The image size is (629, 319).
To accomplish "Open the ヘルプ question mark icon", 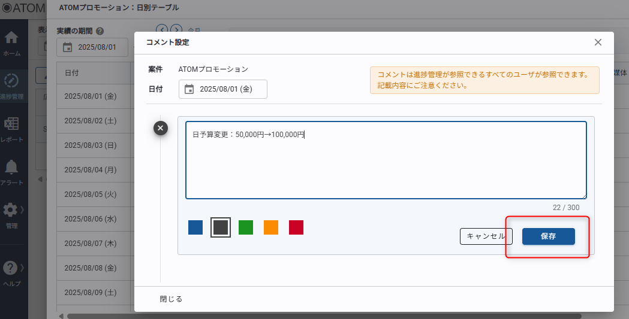I will point(11,268).
